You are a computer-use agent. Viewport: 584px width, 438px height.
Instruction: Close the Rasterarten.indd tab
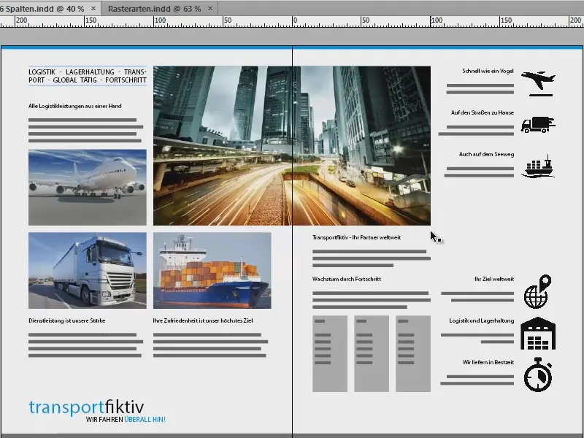(210, 9)
